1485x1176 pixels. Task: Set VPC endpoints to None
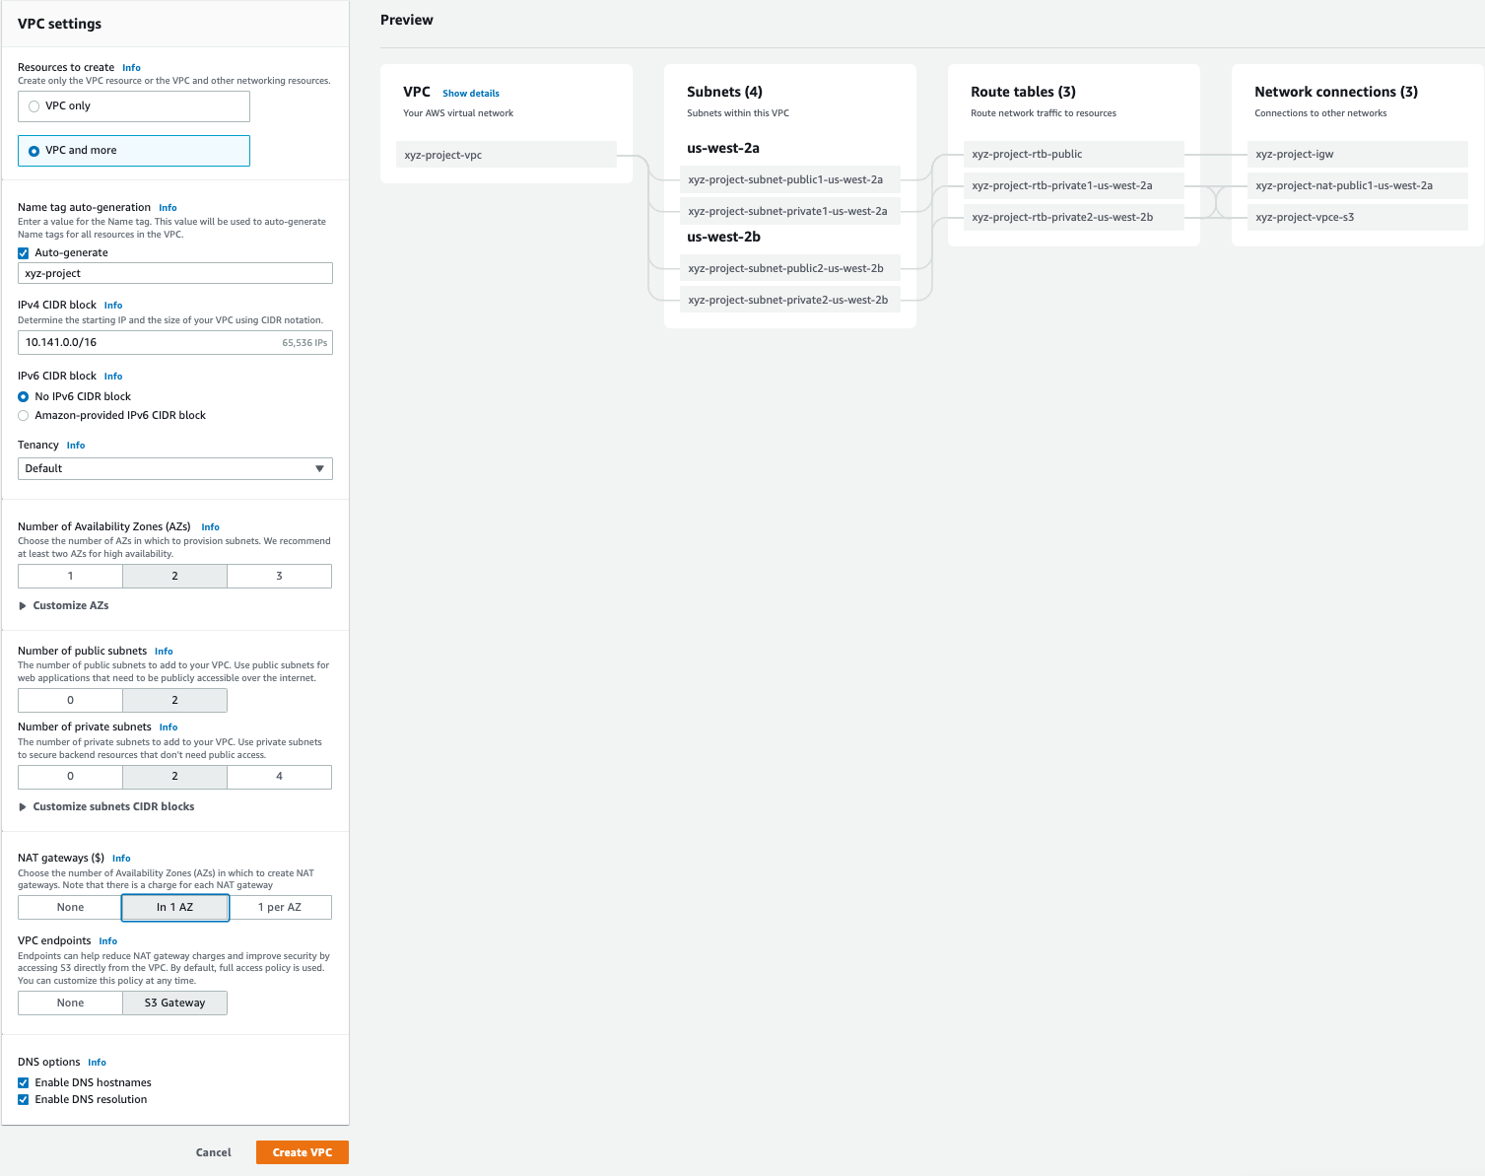[69, 1003]
